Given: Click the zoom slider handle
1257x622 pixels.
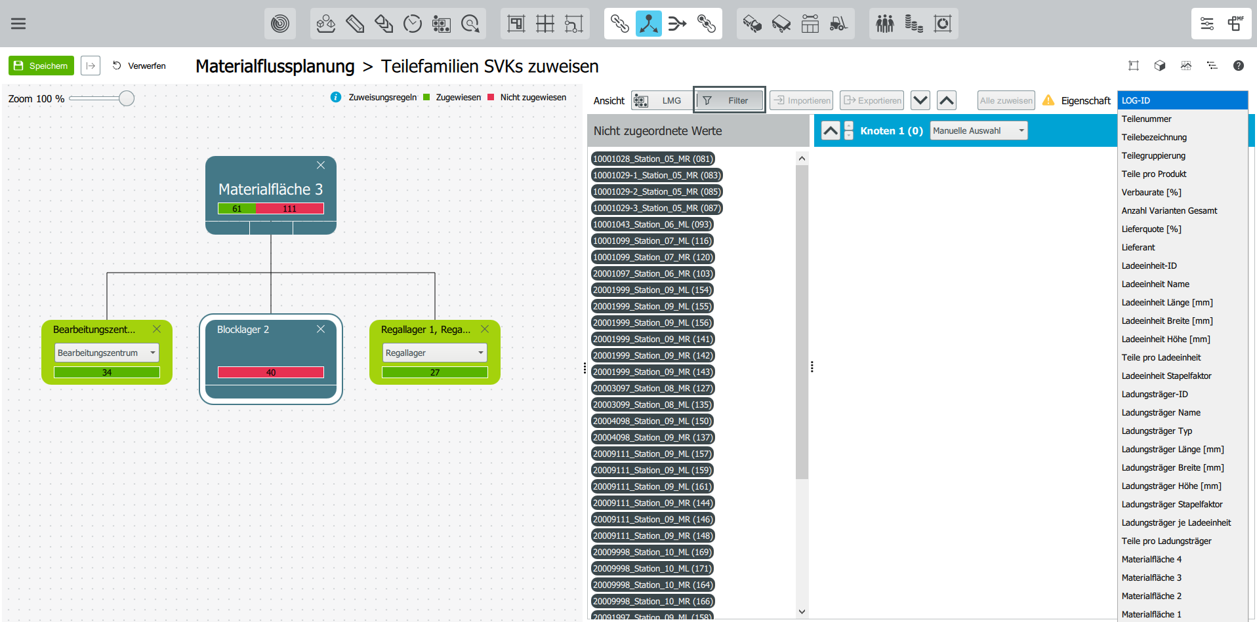Looking at the screenshot, I should (127, 98).
